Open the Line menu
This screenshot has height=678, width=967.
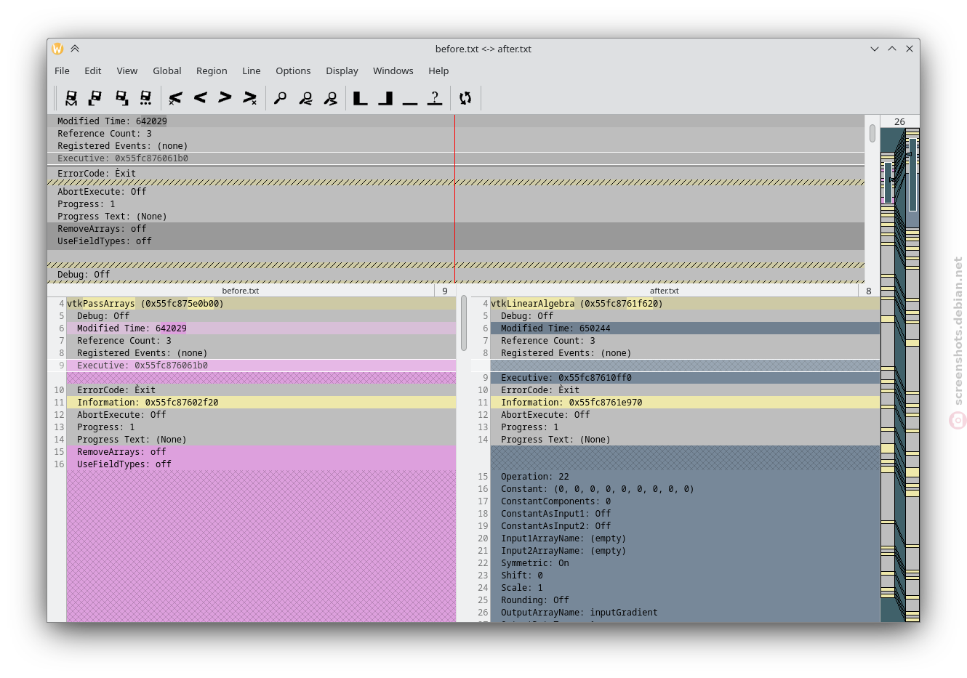(252, 70)
